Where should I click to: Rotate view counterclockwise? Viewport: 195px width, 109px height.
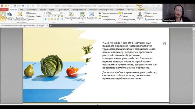pos(59,16)
